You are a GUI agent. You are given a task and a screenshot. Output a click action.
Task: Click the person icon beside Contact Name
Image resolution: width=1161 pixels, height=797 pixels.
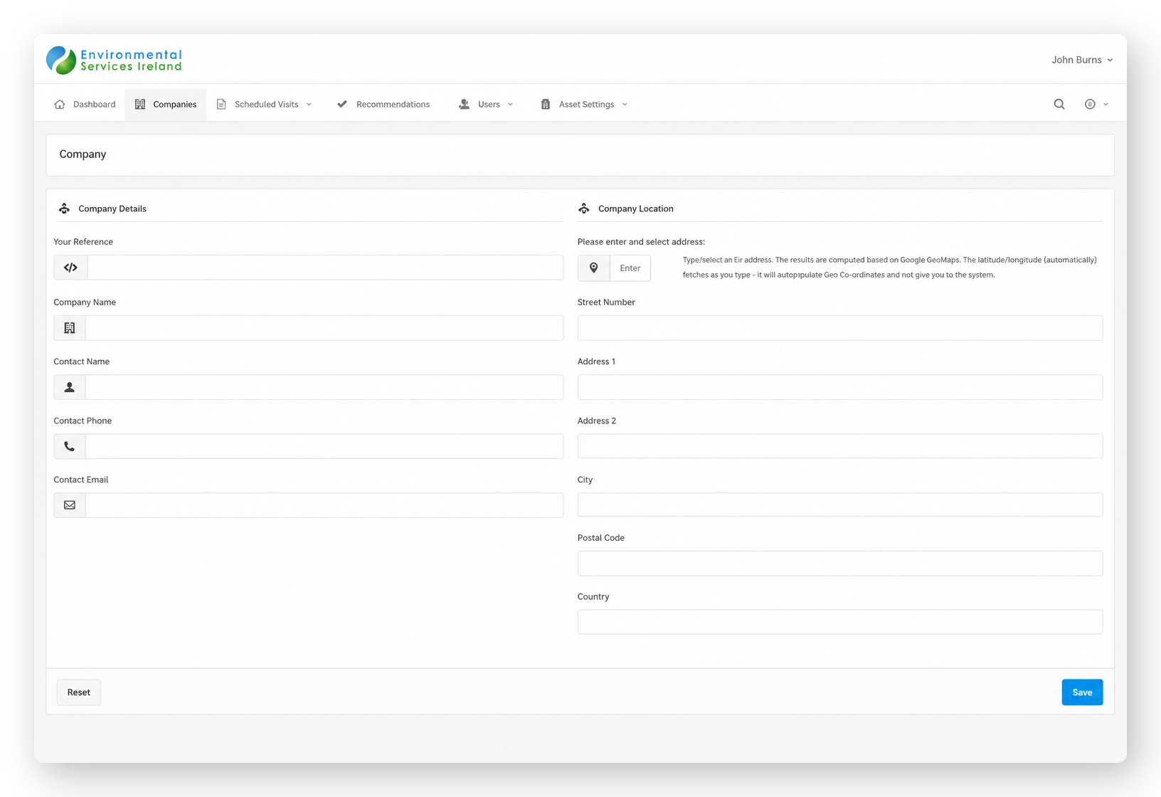pos(70,387)
